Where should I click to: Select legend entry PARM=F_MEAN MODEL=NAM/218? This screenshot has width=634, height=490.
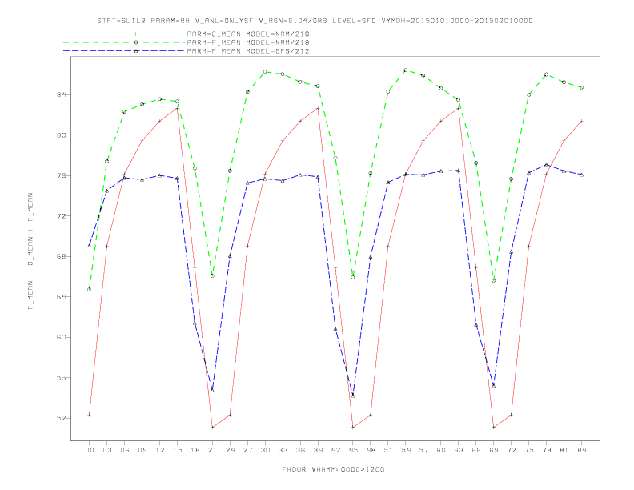click(x=248, y=42)
